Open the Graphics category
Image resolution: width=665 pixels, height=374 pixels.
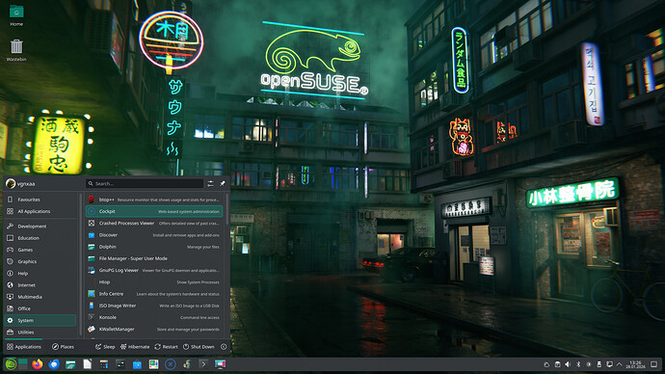(40, 261)
